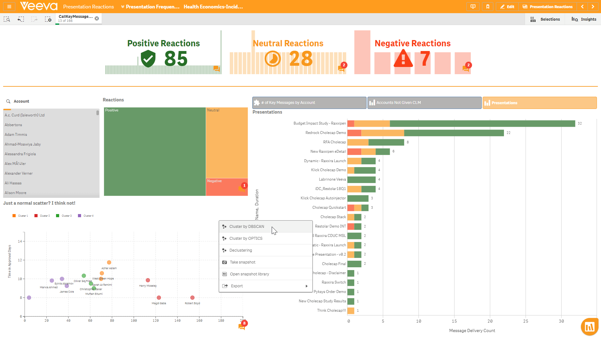Click the Take snapshot camera icon
Viewport: 601px width, 338px height.
point(224,262)
